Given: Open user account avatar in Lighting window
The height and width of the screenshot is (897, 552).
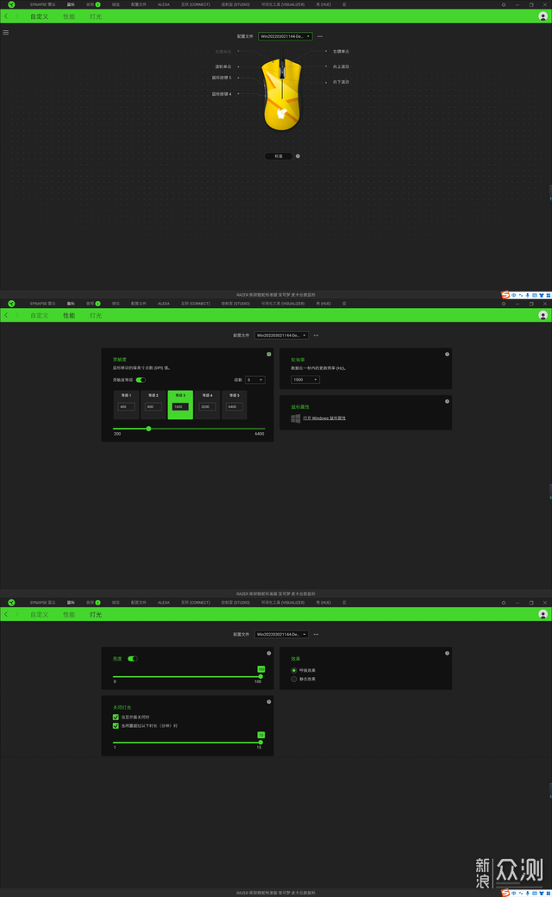Looking at the screenshot, I should [543, 614].
